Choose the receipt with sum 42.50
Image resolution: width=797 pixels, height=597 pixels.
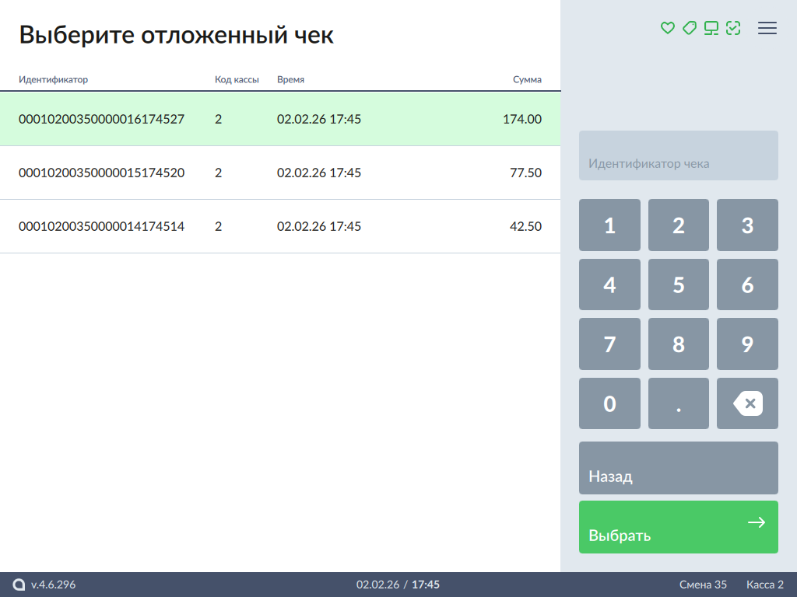pos(279,226)
